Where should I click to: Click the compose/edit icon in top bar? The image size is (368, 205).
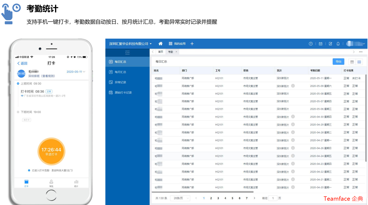(330, 43)
